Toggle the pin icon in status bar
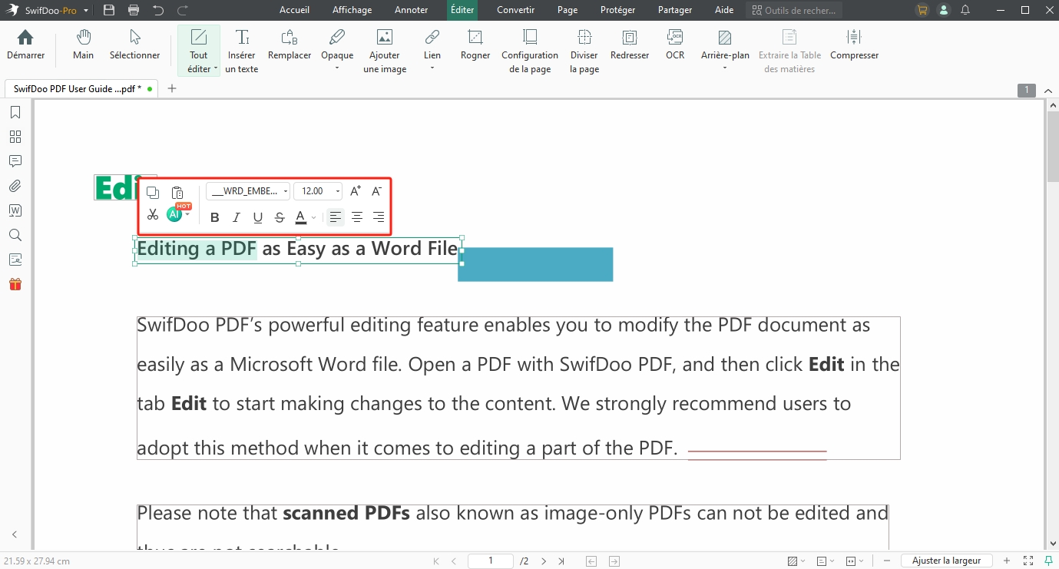This screenshot has height=569, width=1059. pos(1049,561)
